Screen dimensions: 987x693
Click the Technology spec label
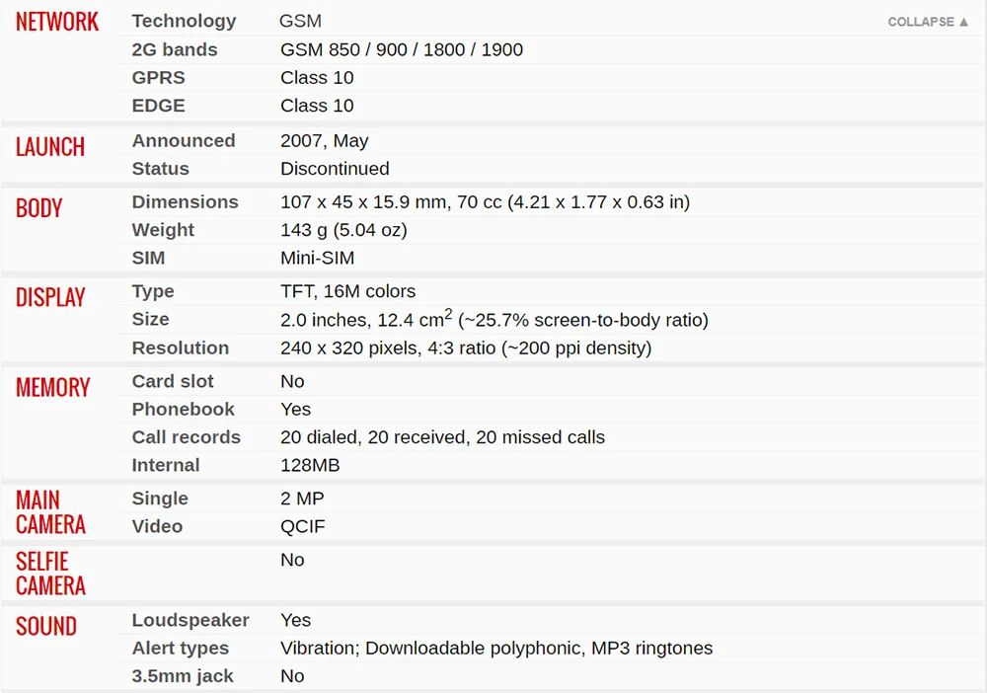coord(184,21)
